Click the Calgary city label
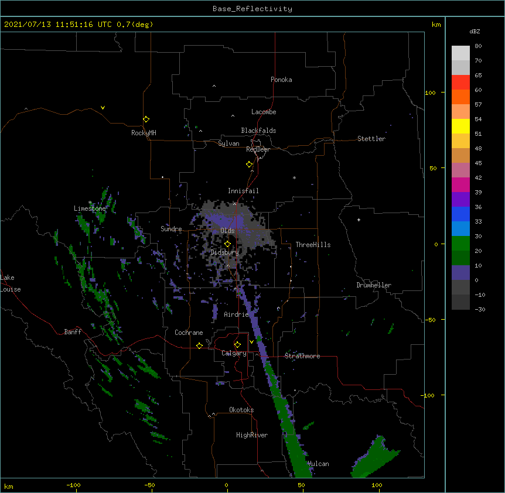The height and width of the screenshot is (493, 505). (x=234, y=353)
